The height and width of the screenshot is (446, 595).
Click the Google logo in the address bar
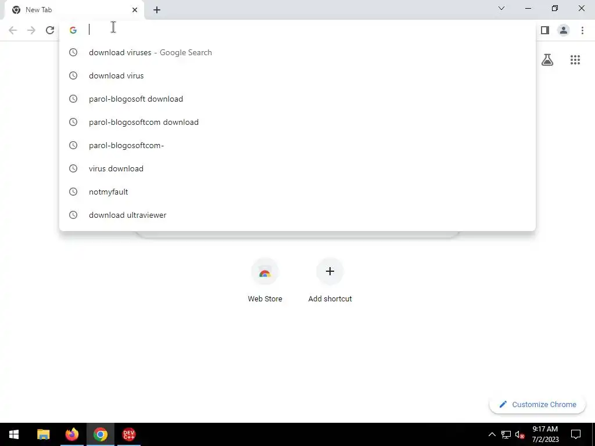click(x=73, y=30)
